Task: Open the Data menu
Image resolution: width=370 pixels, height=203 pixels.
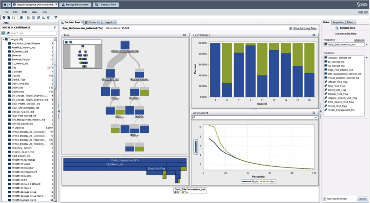Action: click(25, 12)
